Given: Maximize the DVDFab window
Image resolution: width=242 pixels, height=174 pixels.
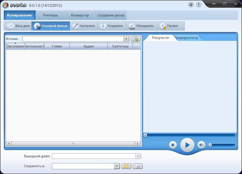Looking at the screenshot, I should [x=225, y=4].
